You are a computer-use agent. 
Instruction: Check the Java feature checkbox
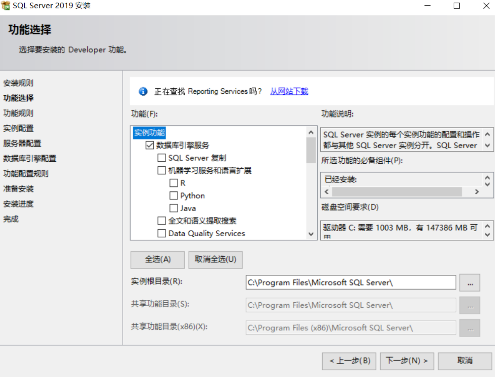[173, 208]
